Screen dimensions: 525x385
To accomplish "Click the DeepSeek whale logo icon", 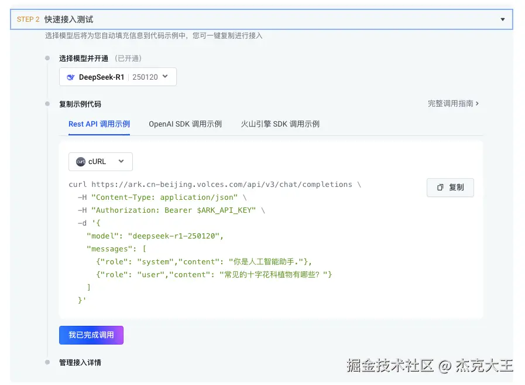I will point(71,77).
